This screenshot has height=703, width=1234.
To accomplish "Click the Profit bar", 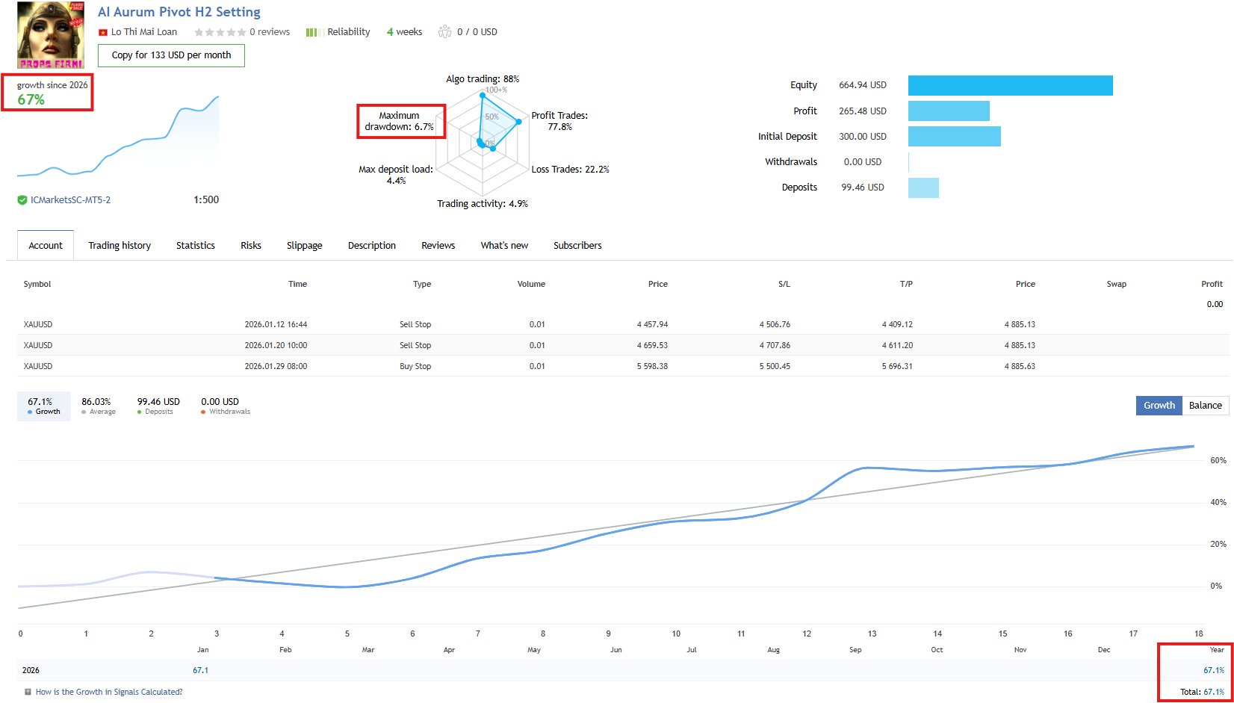I will [x=949, y=111].
